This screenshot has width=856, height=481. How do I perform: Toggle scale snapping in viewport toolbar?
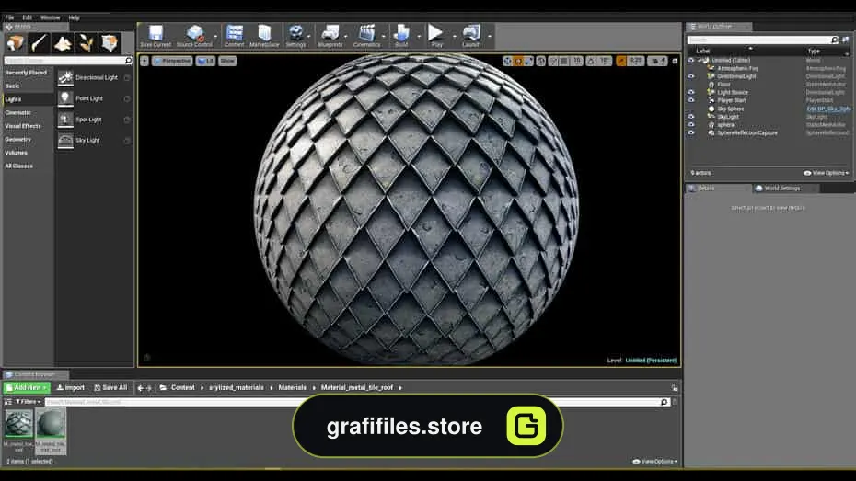point(621,61)
